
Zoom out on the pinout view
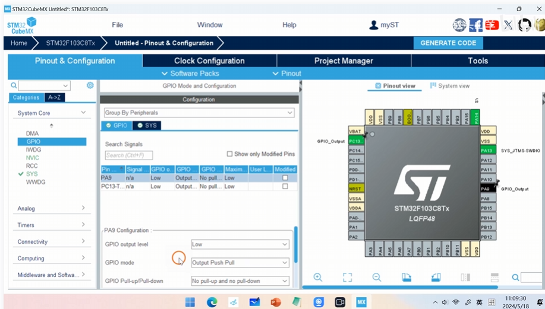(377, 277)
